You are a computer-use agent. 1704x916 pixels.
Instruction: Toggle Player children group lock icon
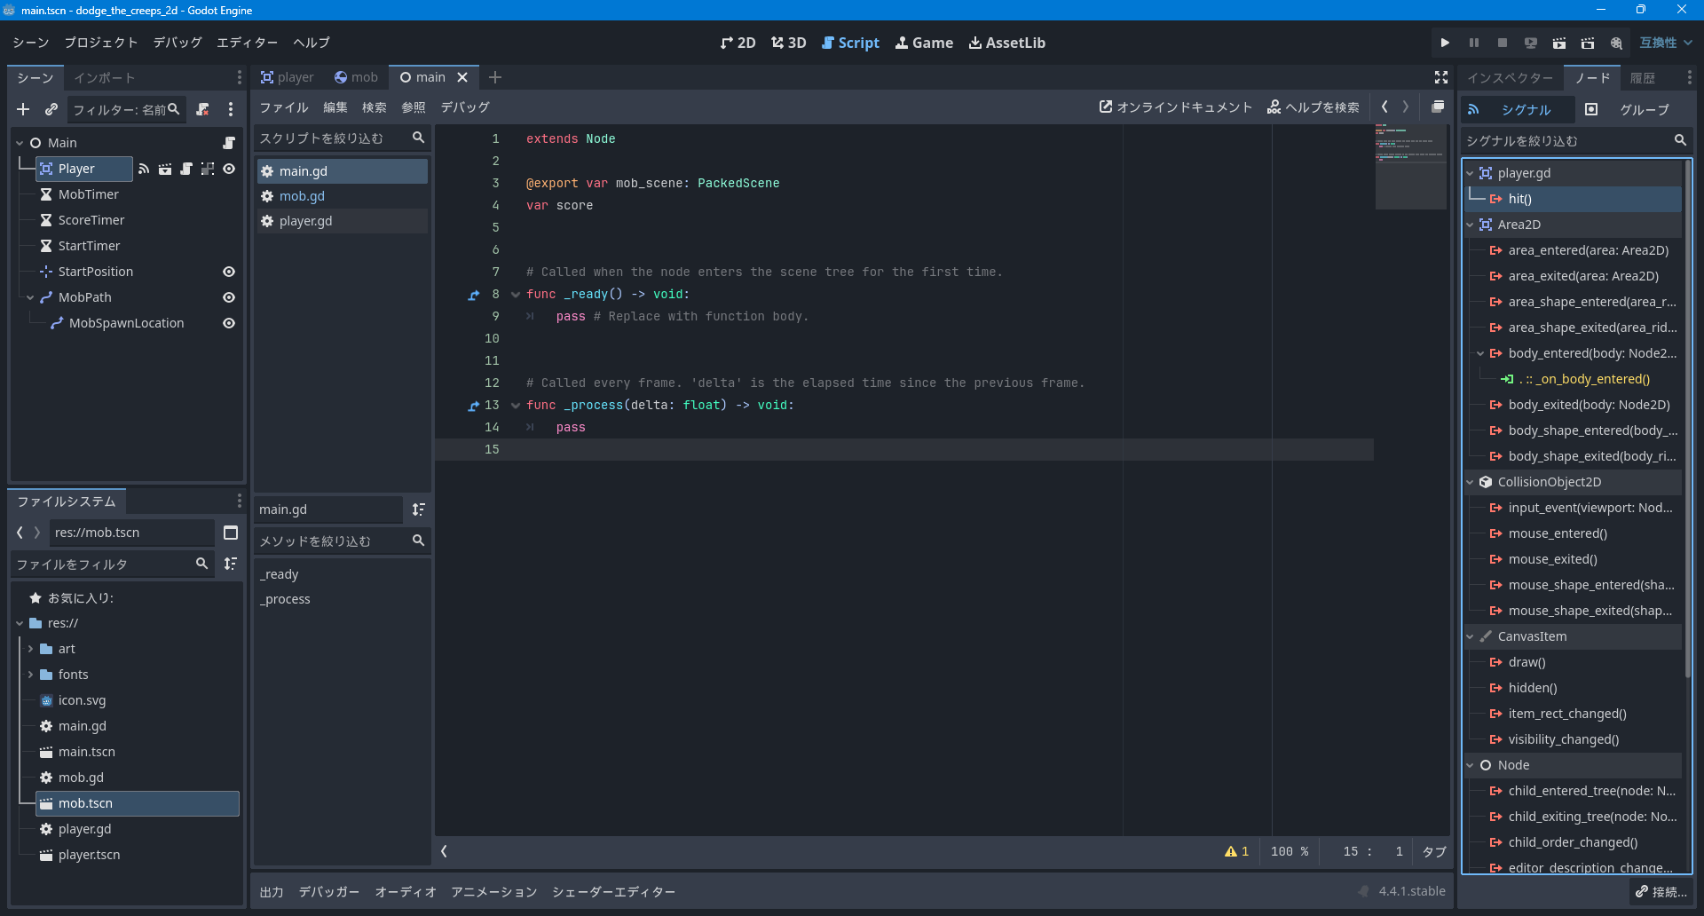pos(208,169)
